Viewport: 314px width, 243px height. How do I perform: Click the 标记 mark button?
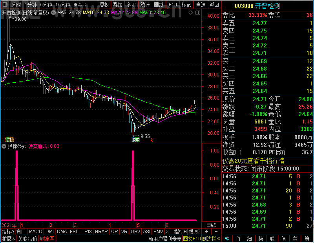coord(186,5)
